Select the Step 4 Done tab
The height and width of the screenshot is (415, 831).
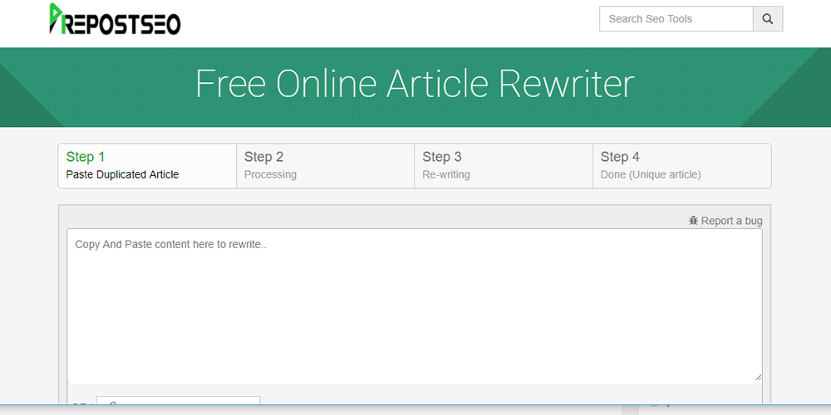click(681, 166)
